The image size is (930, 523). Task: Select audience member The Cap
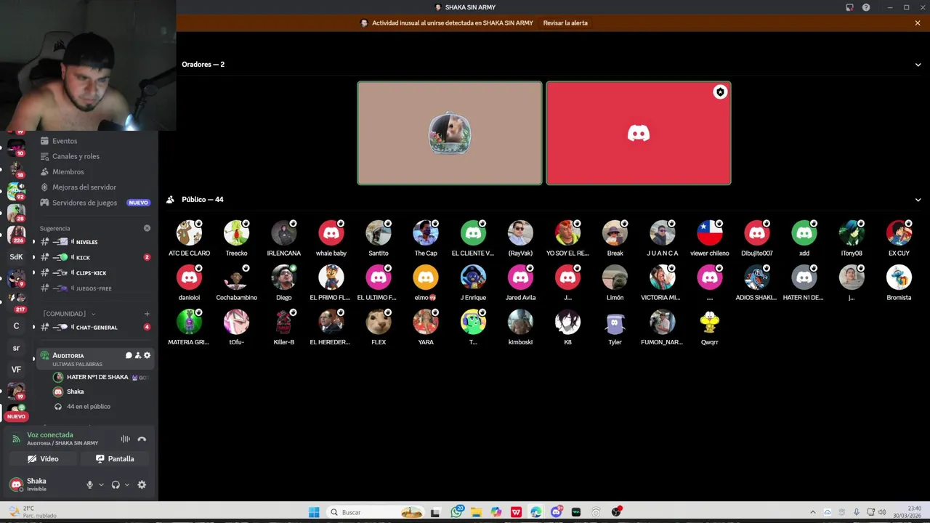pos(426,238)
